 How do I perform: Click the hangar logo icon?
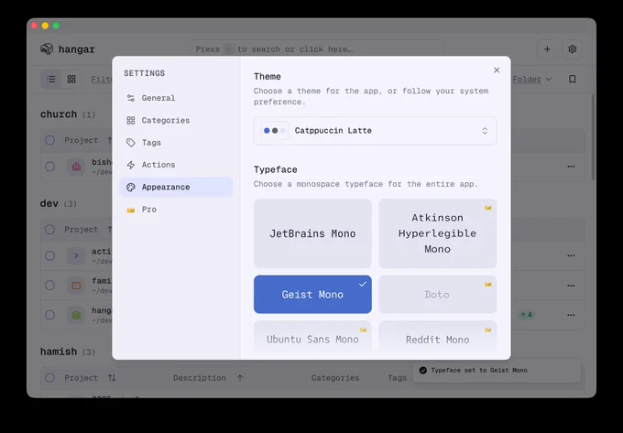(47, 49)
